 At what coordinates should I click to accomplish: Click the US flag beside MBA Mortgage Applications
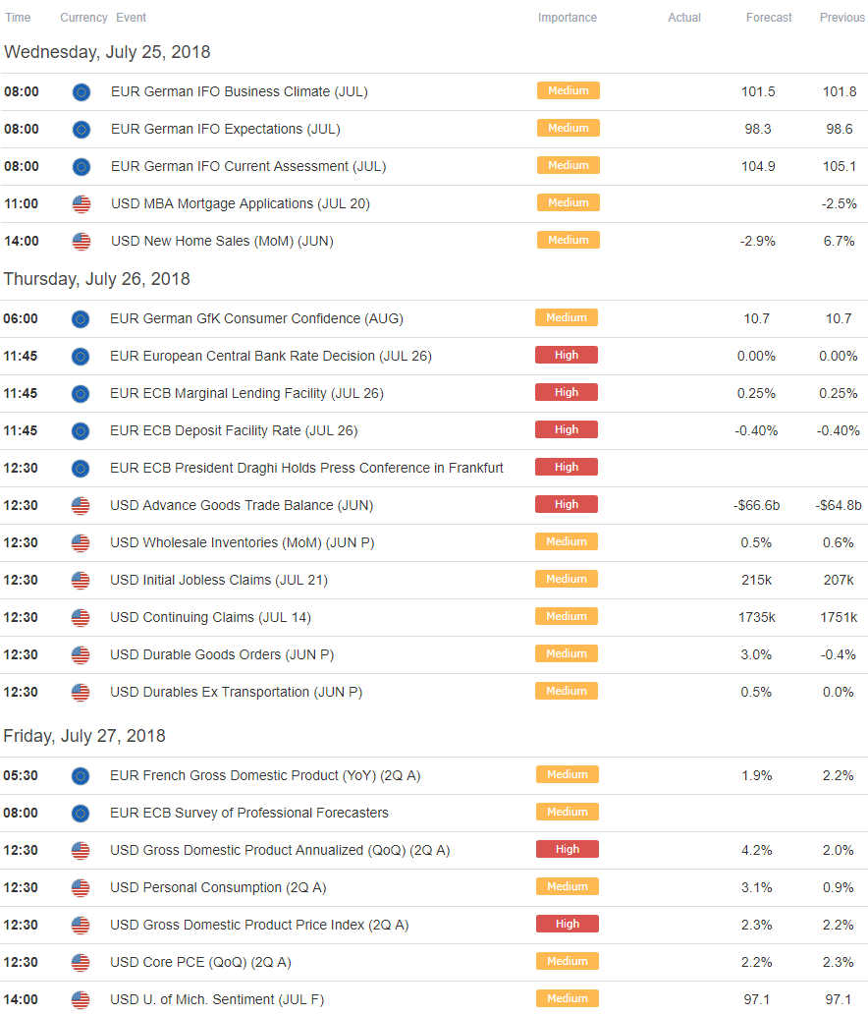(81, 203)
